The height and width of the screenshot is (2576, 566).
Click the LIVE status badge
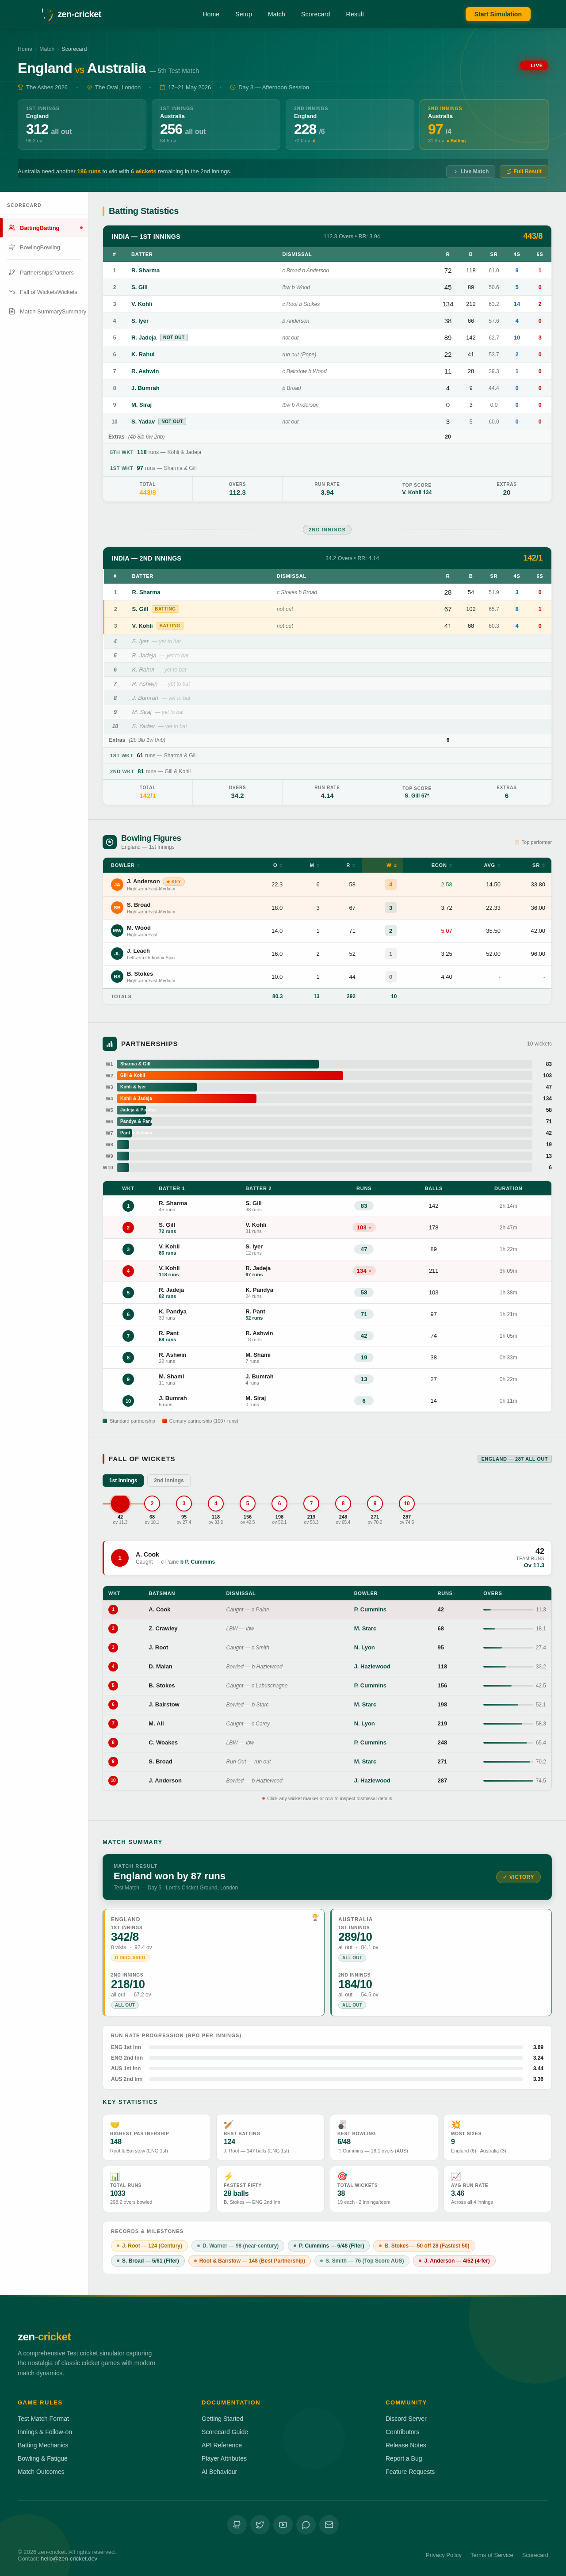534,65
